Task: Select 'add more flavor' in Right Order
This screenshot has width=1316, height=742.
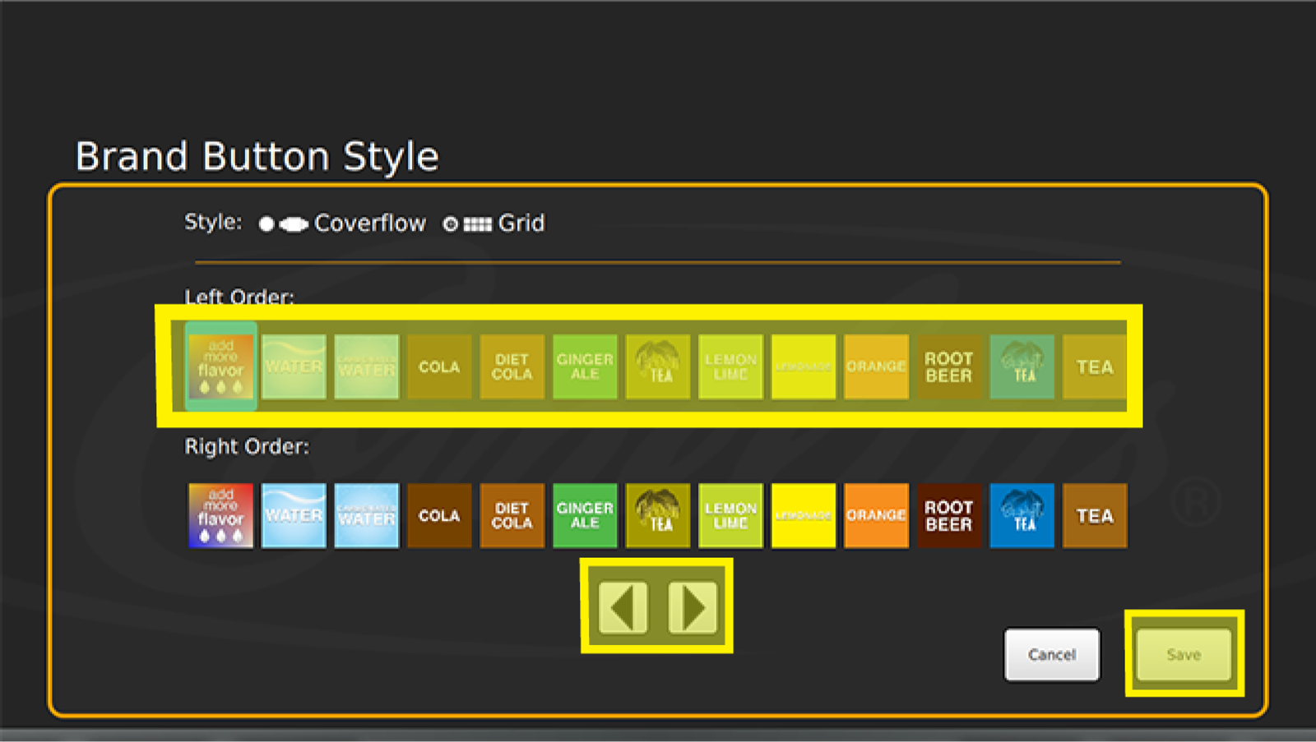Action: [221, 515]
